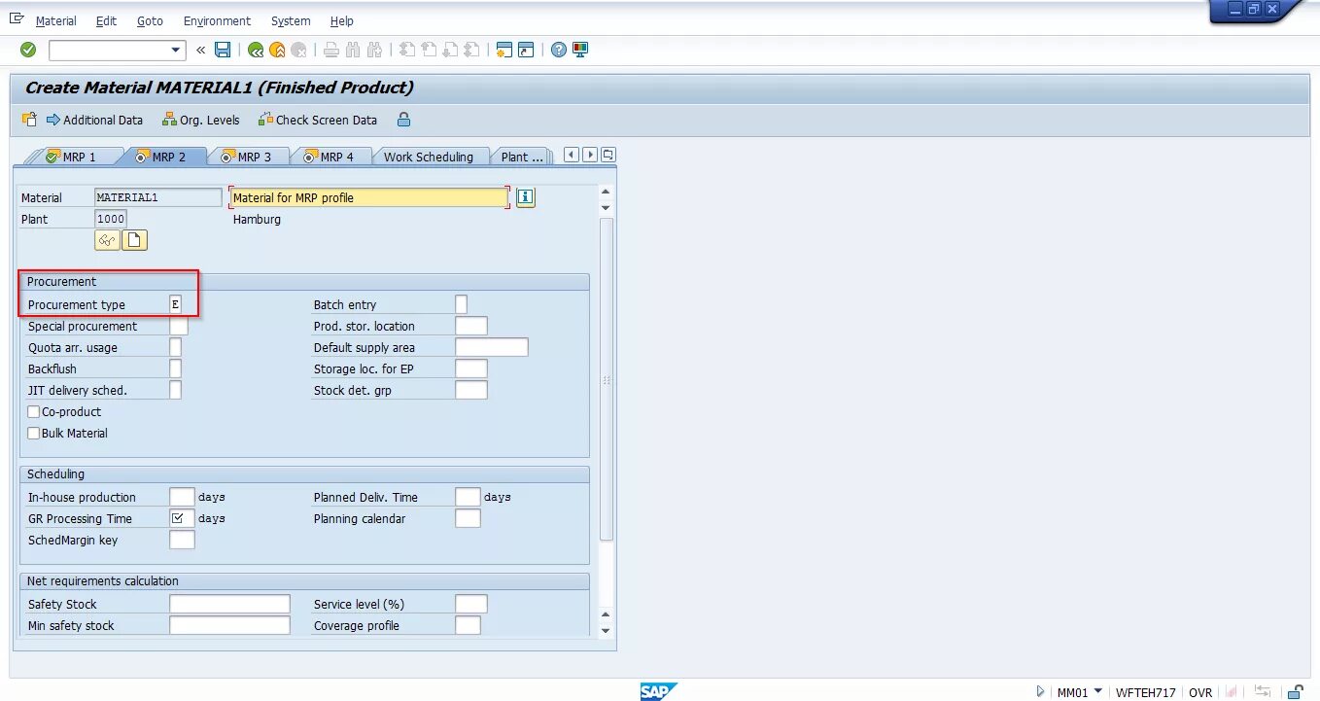Click the Check Screen Data button

[318, 121]
